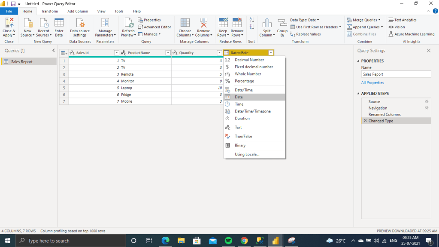Image resolution: width=439 pixels, height=247 pixels.
Task: Open the Merge Queries dropdown
Action: 364,20
